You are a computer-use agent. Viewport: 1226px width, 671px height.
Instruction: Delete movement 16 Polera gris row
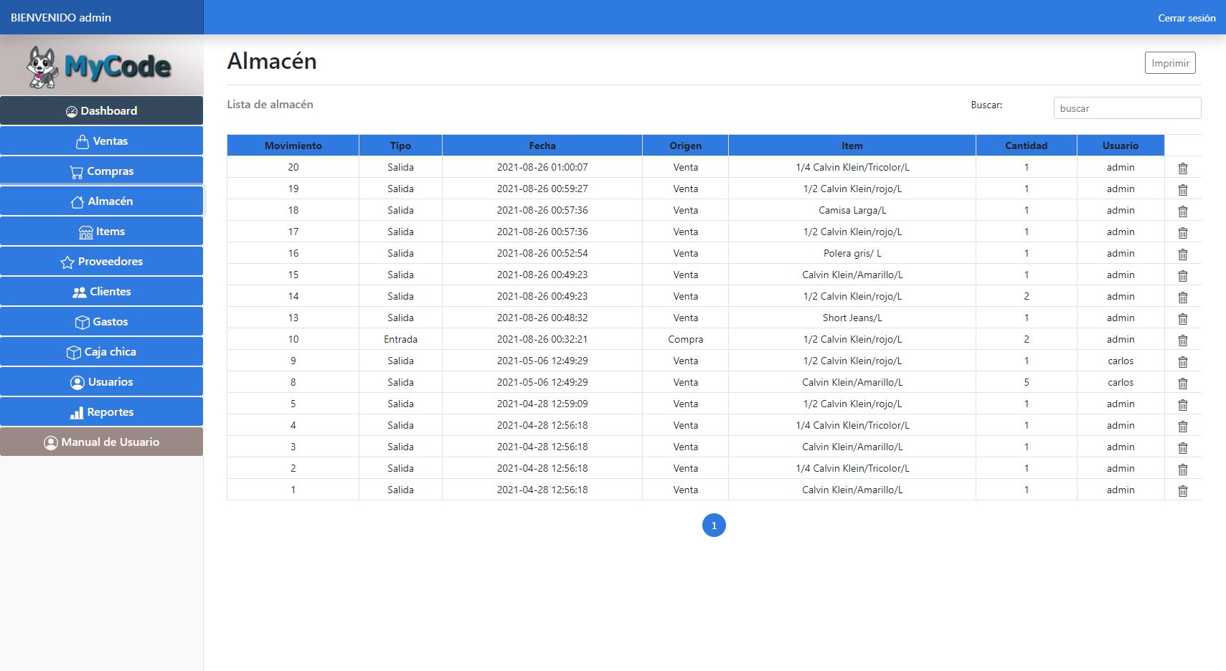coord(1182,254)
